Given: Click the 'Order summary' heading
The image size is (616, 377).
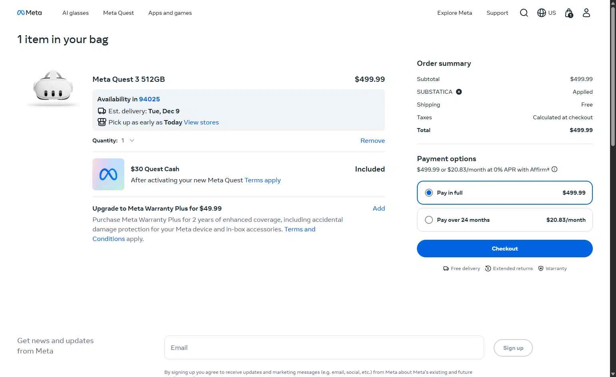Looking at the screenshot, I should coord(444,63).
